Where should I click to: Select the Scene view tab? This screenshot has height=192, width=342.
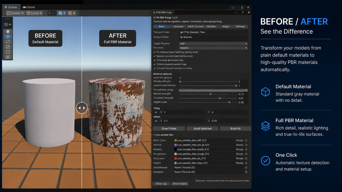click(11, 7)
